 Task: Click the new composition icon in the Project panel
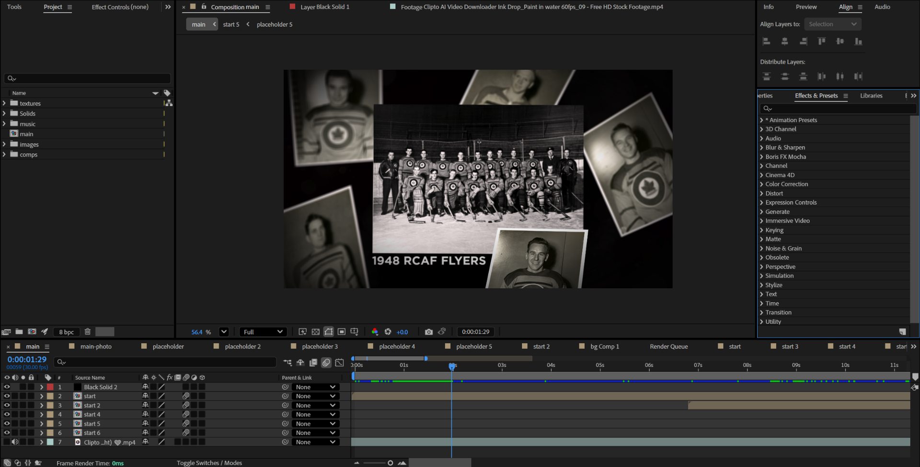click(32, 331)
